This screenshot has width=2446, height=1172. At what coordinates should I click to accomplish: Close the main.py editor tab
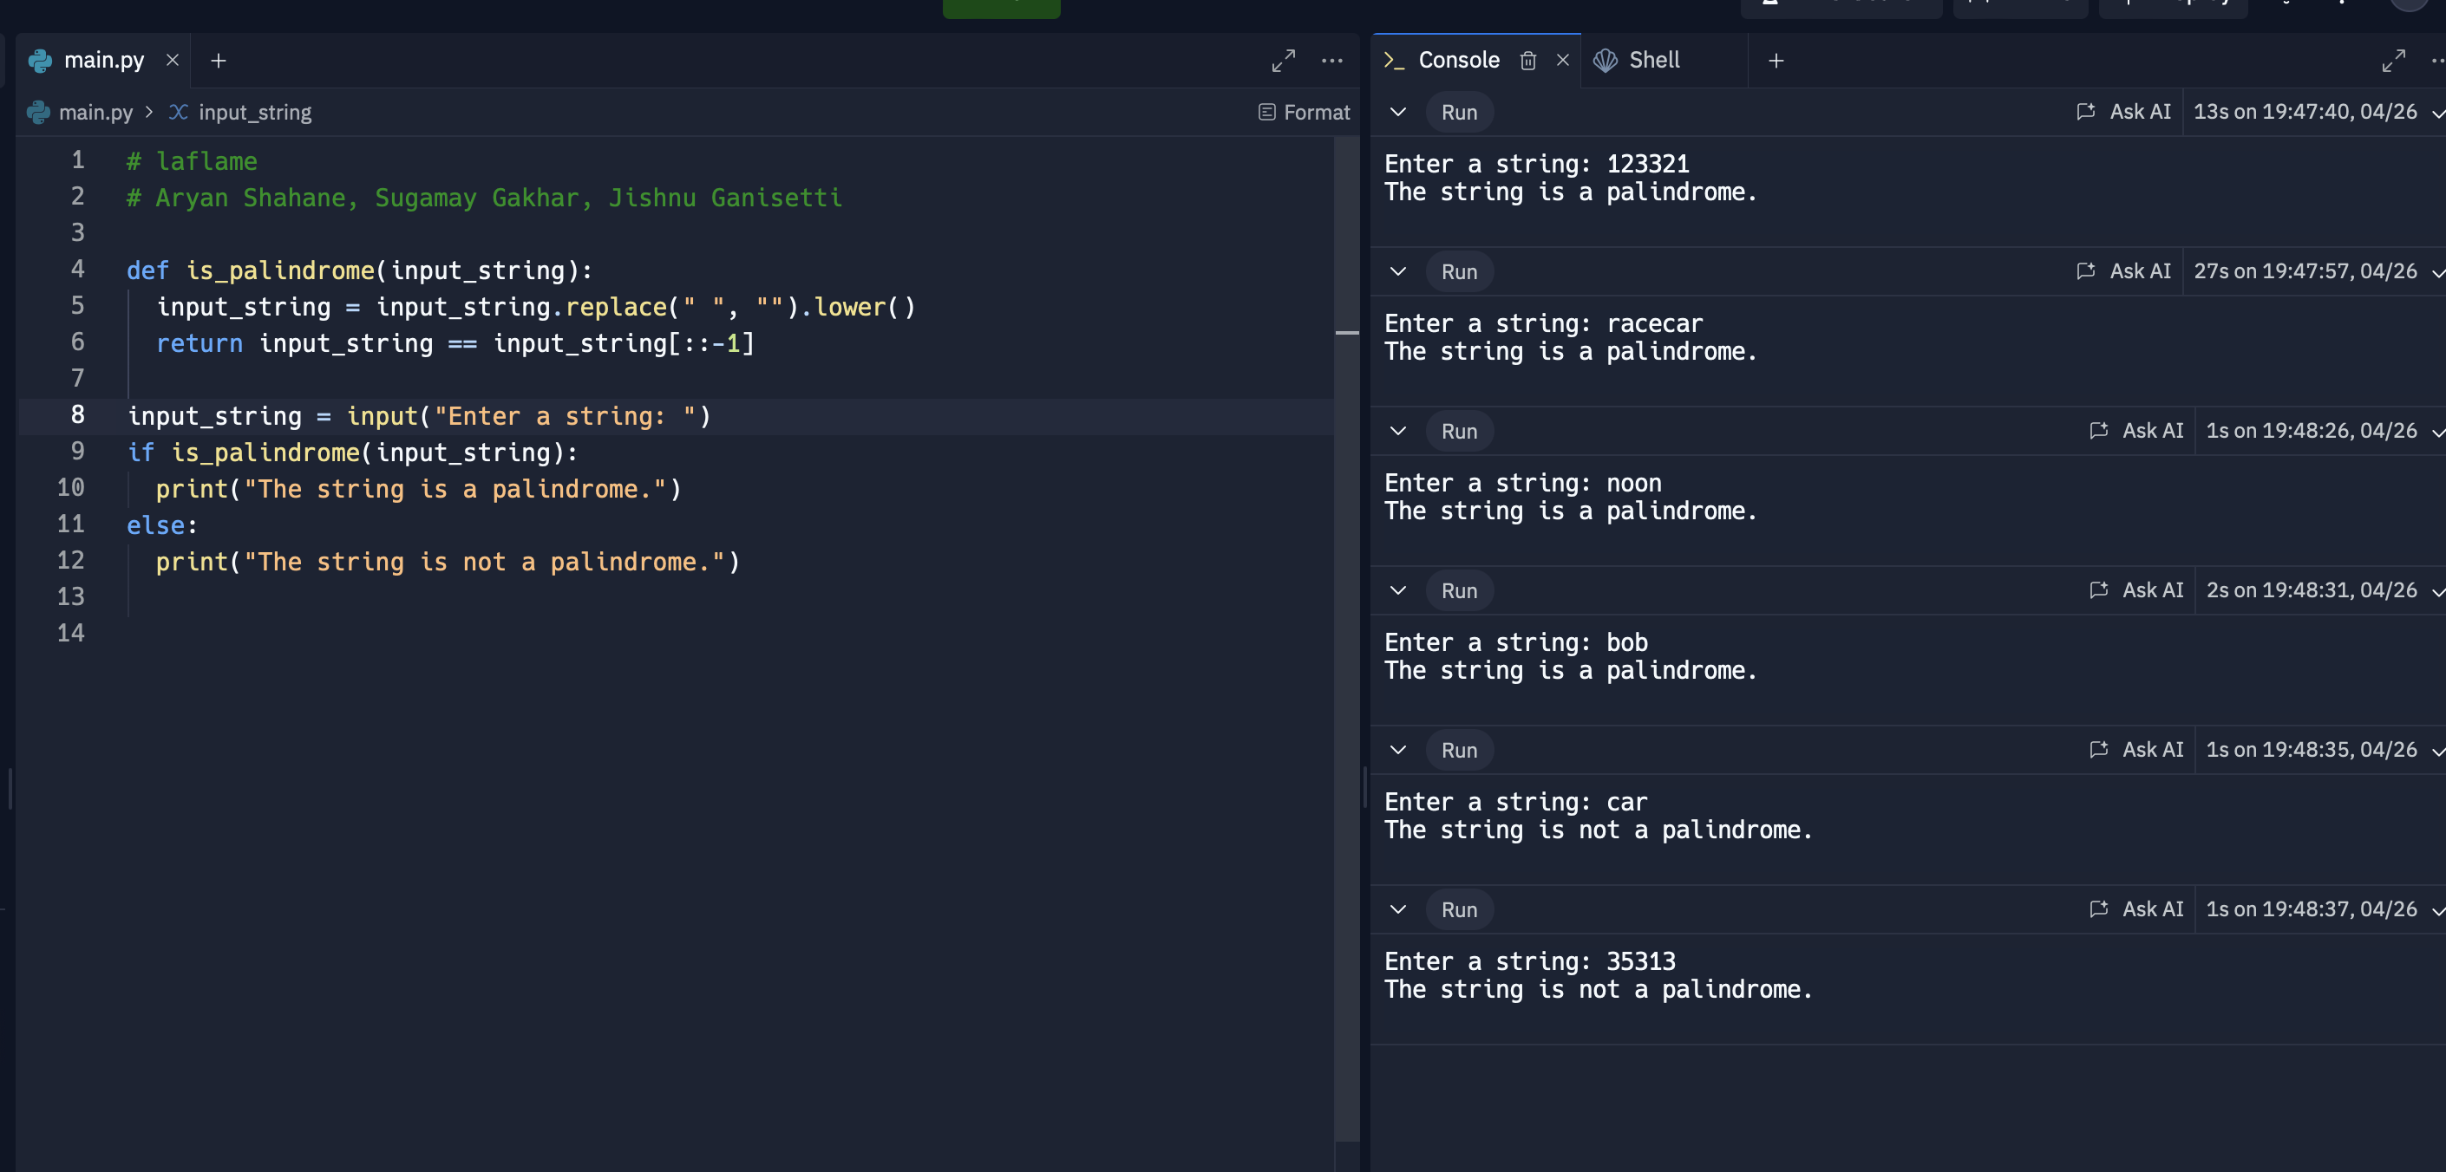[x=172, y=60]
